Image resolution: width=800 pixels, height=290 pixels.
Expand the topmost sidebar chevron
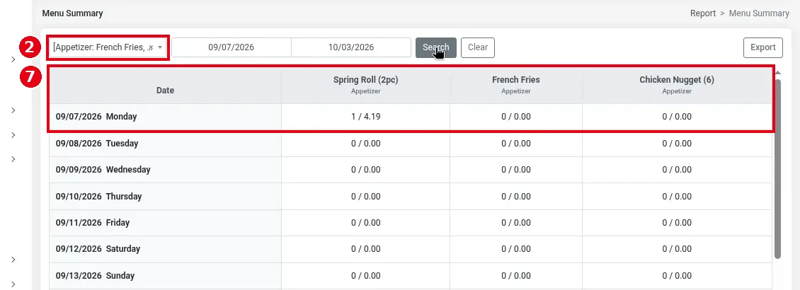[x=13, y=59]
